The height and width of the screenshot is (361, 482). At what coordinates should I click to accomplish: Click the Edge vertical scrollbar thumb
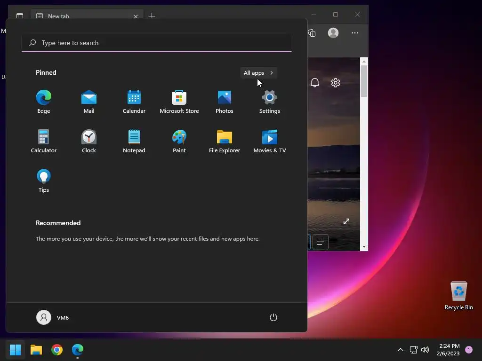click(x=364, y=81)
